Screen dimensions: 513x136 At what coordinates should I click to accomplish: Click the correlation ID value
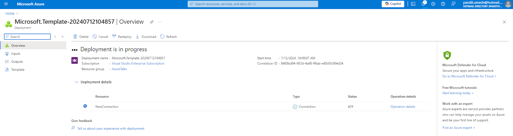click(x=312, y=63)
